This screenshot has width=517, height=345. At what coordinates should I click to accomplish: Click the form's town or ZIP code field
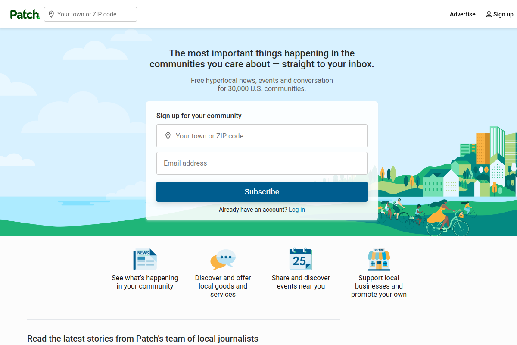pos(262,135)
